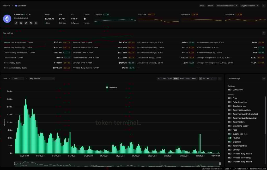This screenshot has height=170, width=267.
Task: Collapse the project header using top-right icon
Action: [x=264, y=6]
